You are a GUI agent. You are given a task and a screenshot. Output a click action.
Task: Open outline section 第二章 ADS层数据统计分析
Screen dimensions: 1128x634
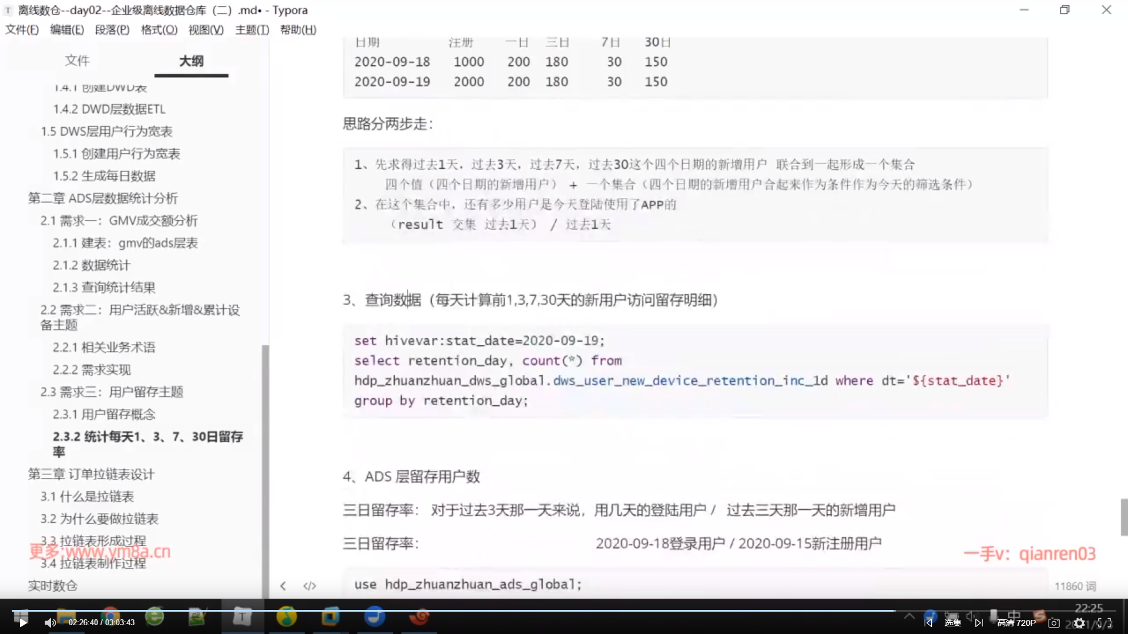click(103, 198)
